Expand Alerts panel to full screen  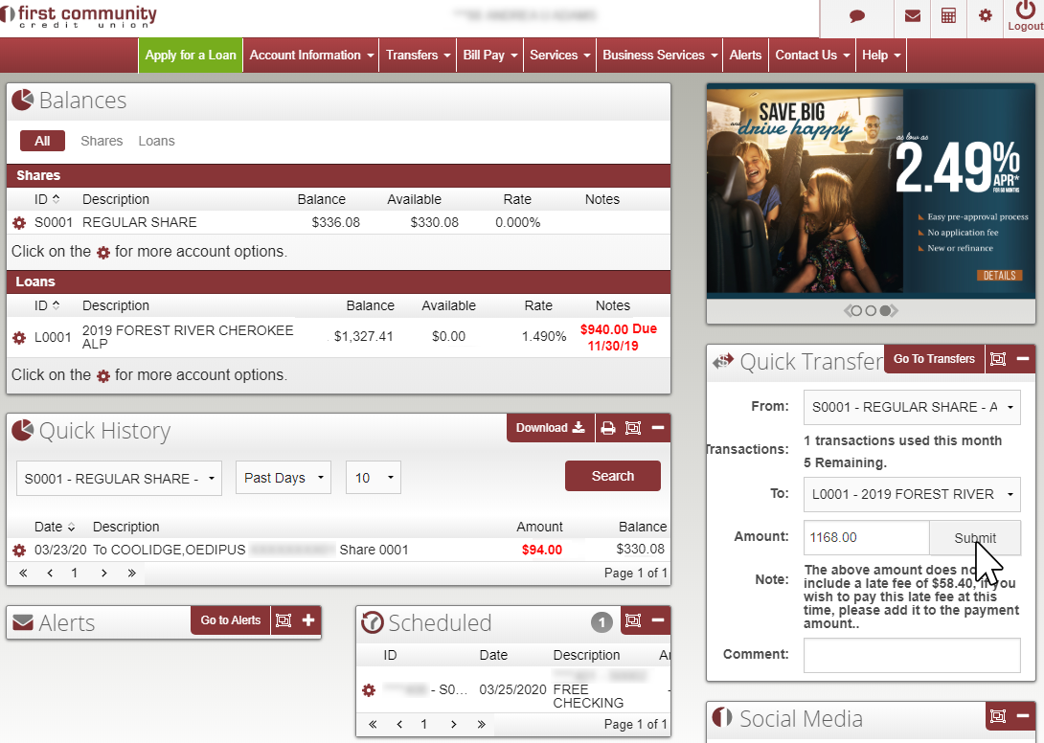(284, 620)
